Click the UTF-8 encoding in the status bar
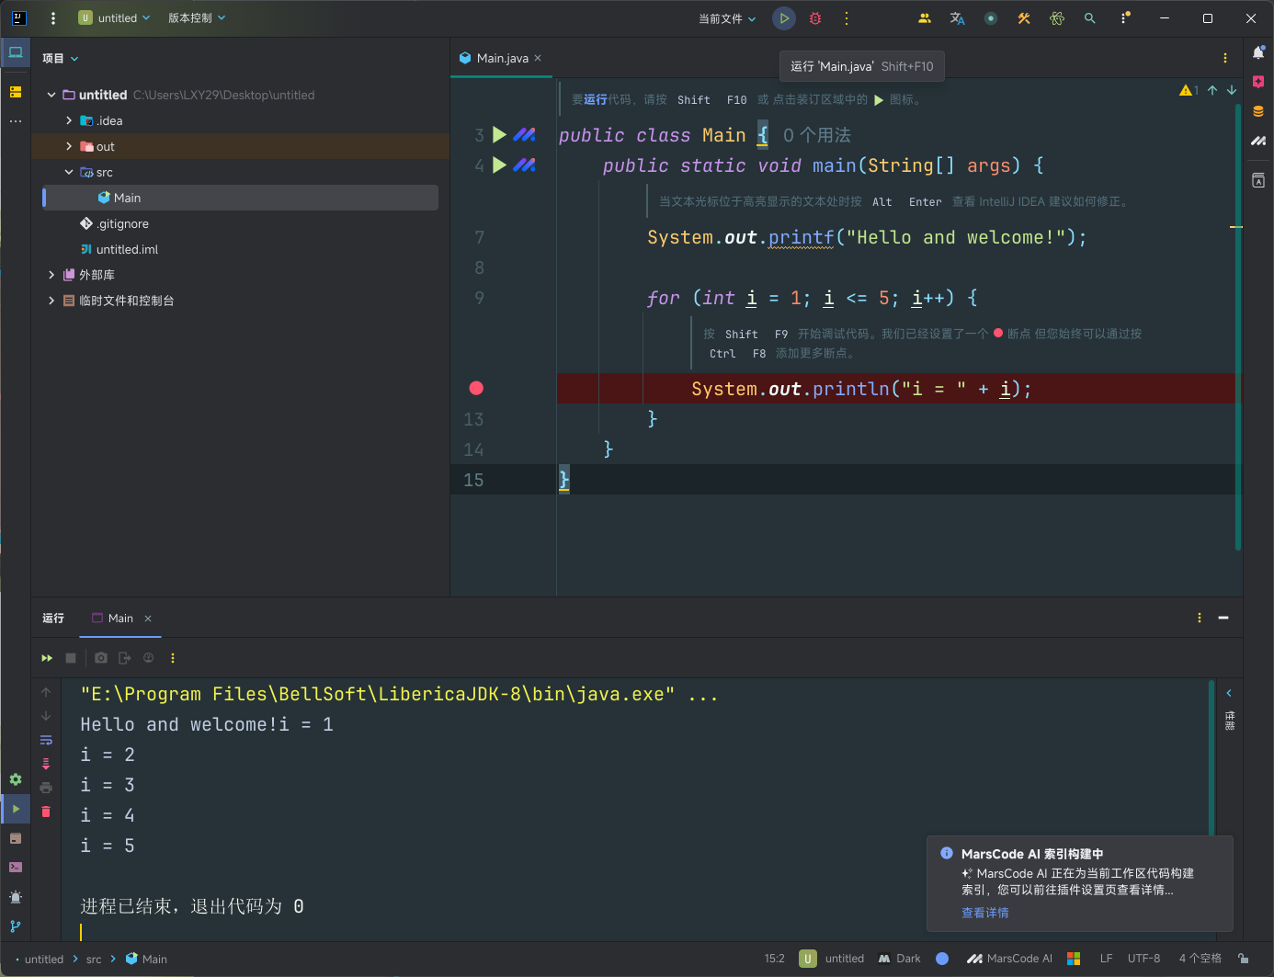The height and width of the screenshot is (977, 1274). (x=1143, y=959)
